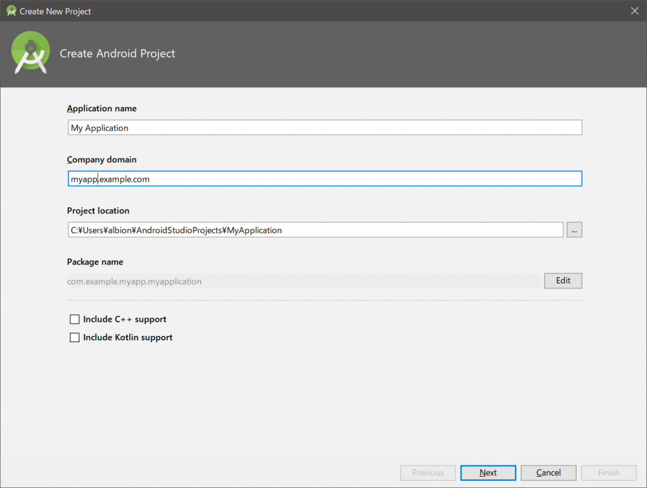Click the large green Android Studio logo
The height and width of the screenshot is (488, 647).
[x=31, y=54]
